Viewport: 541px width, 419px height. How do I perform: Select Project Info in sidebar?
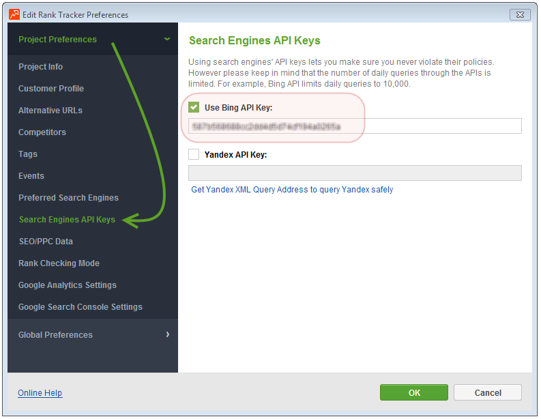pyautogui.click(x=41, y=67)
